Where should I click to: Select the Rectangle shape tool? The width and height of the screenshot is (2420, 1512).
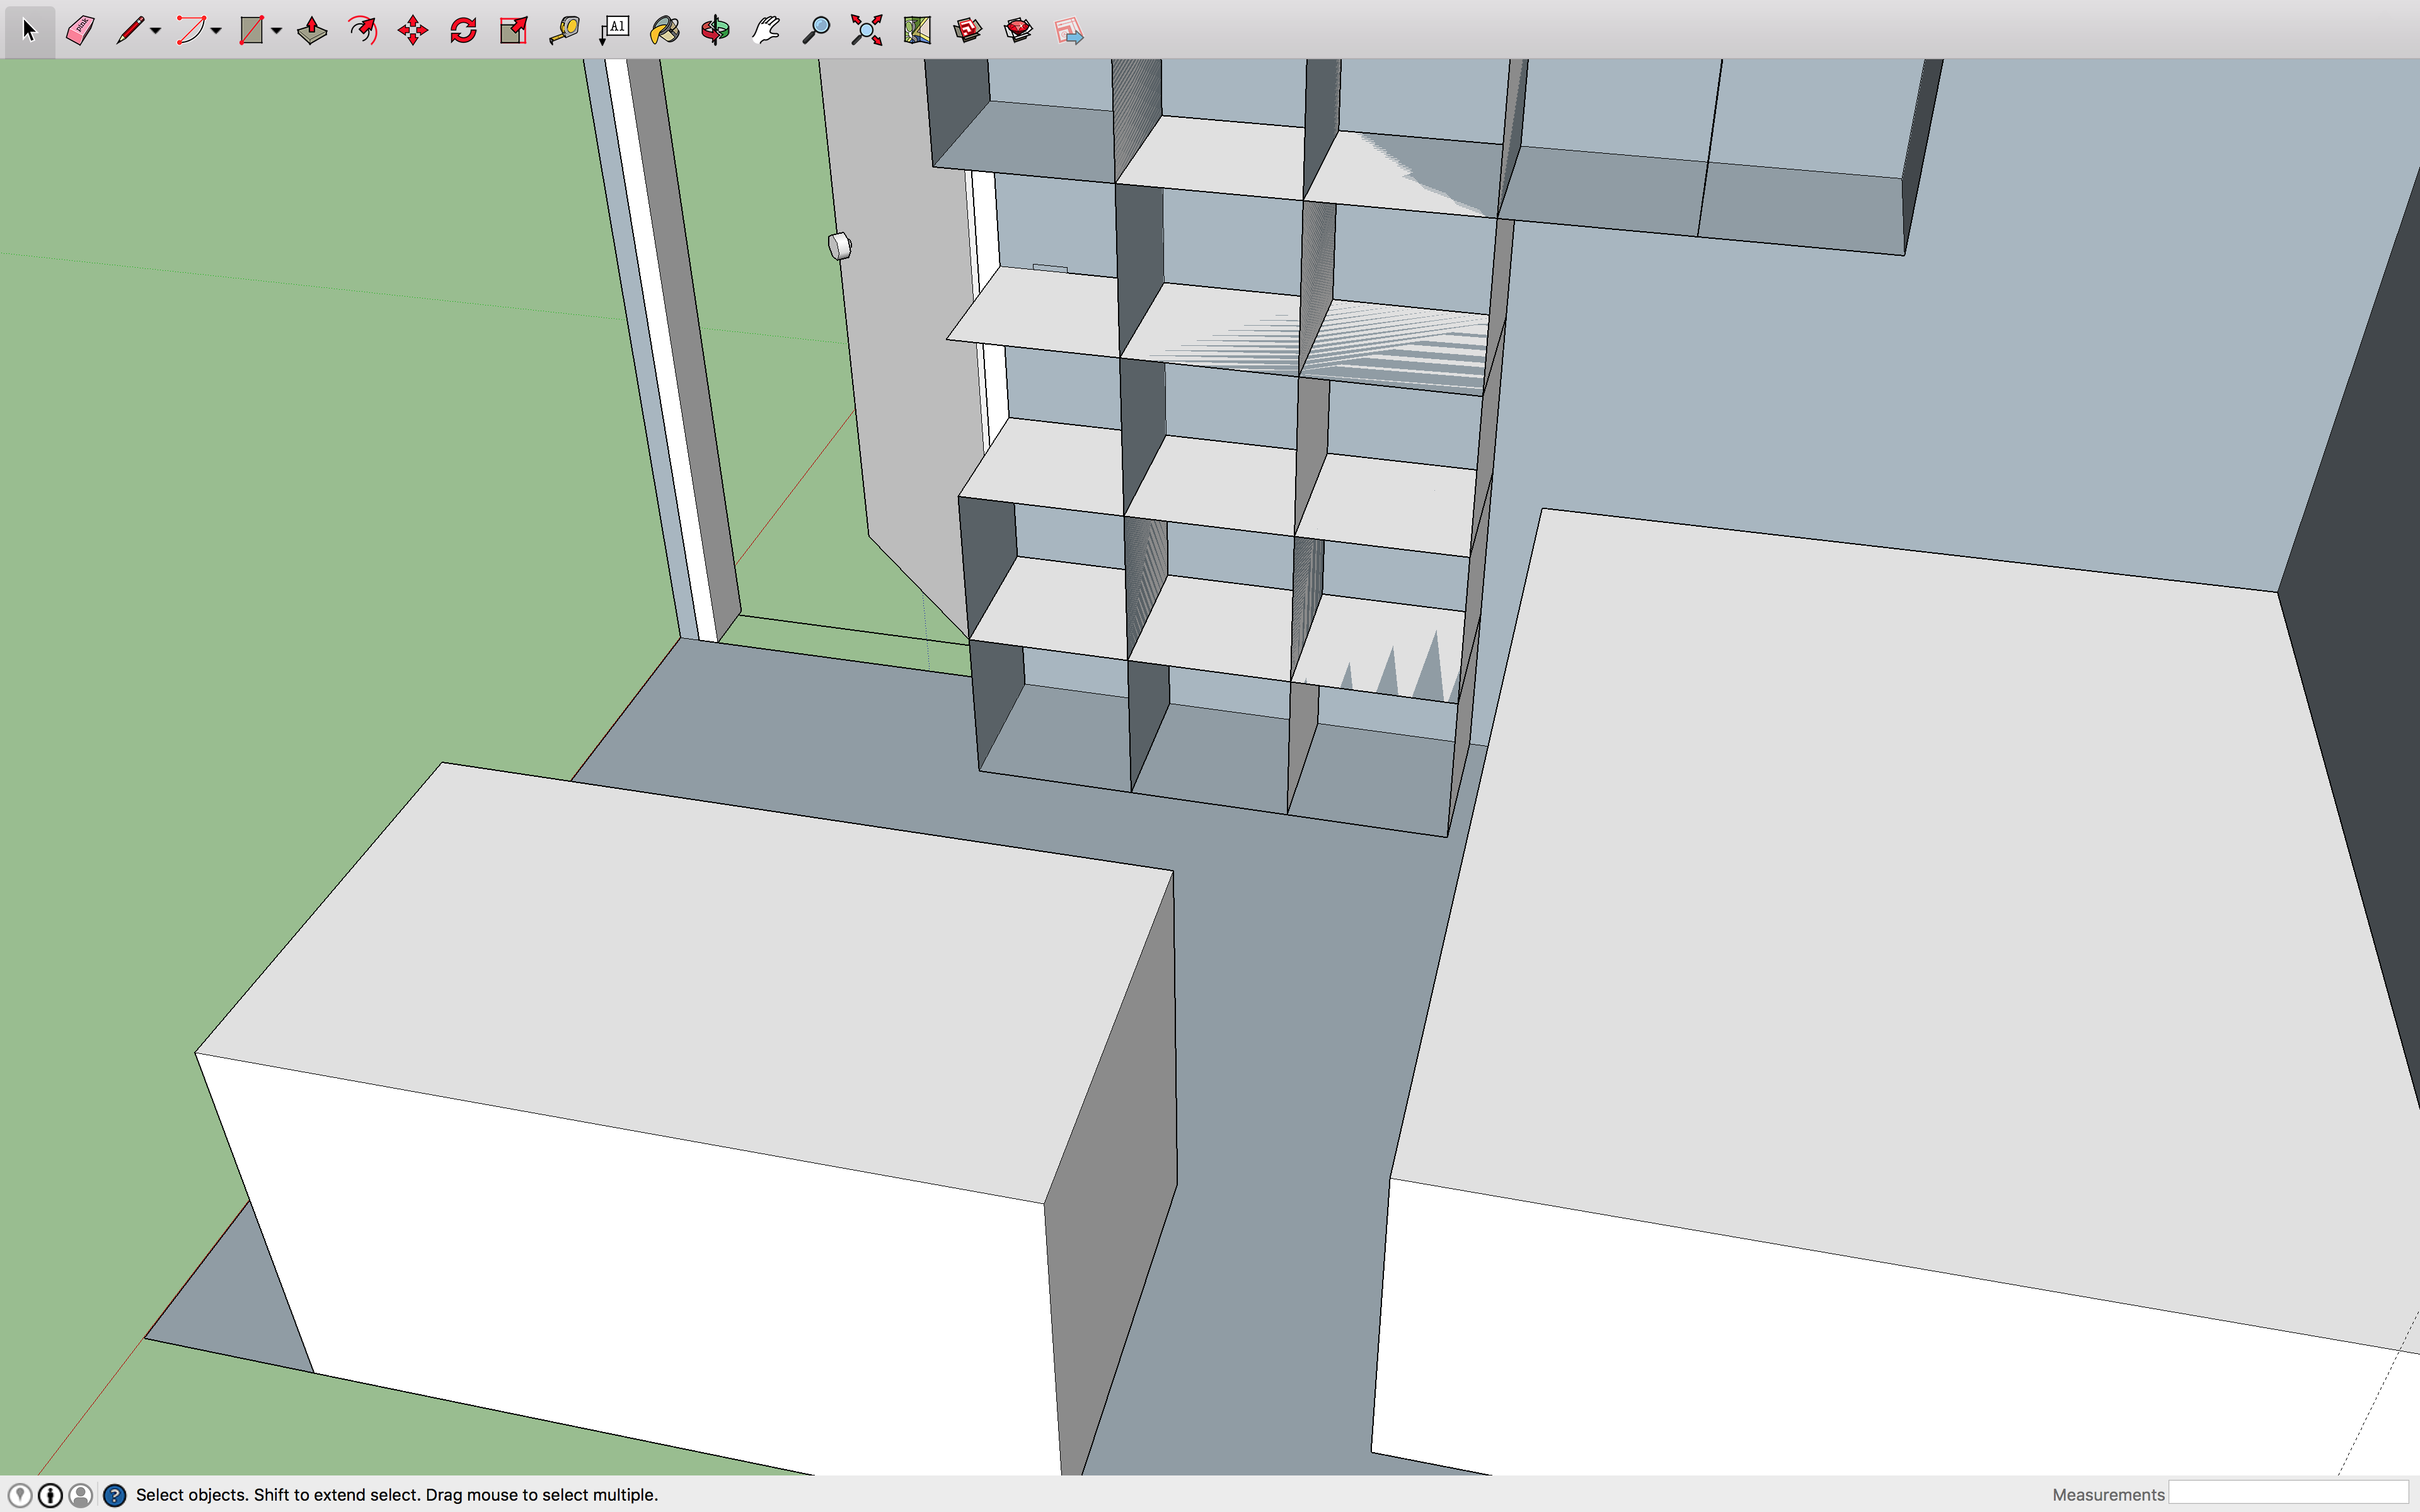[251, 31]
